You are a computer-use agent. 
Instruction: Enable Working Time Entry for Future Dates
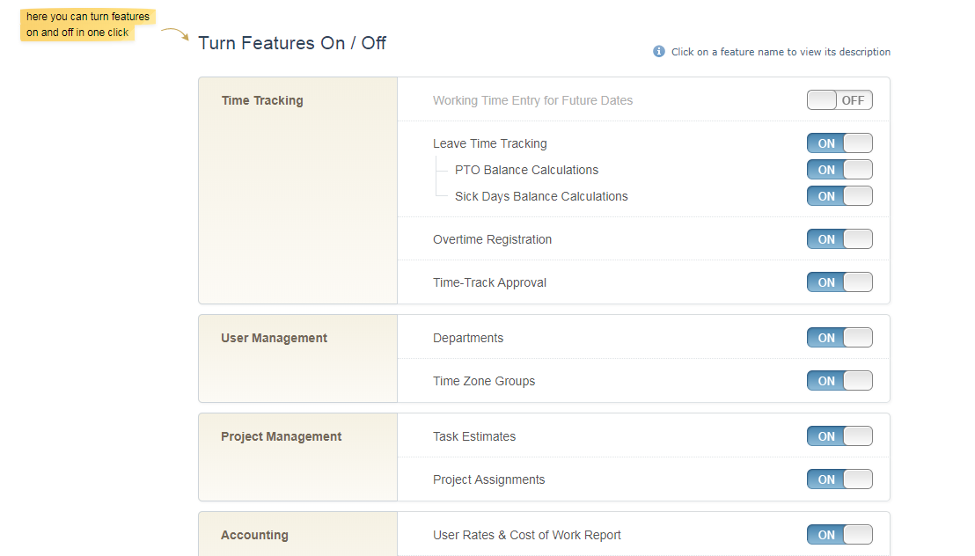[x=839, y=100]
